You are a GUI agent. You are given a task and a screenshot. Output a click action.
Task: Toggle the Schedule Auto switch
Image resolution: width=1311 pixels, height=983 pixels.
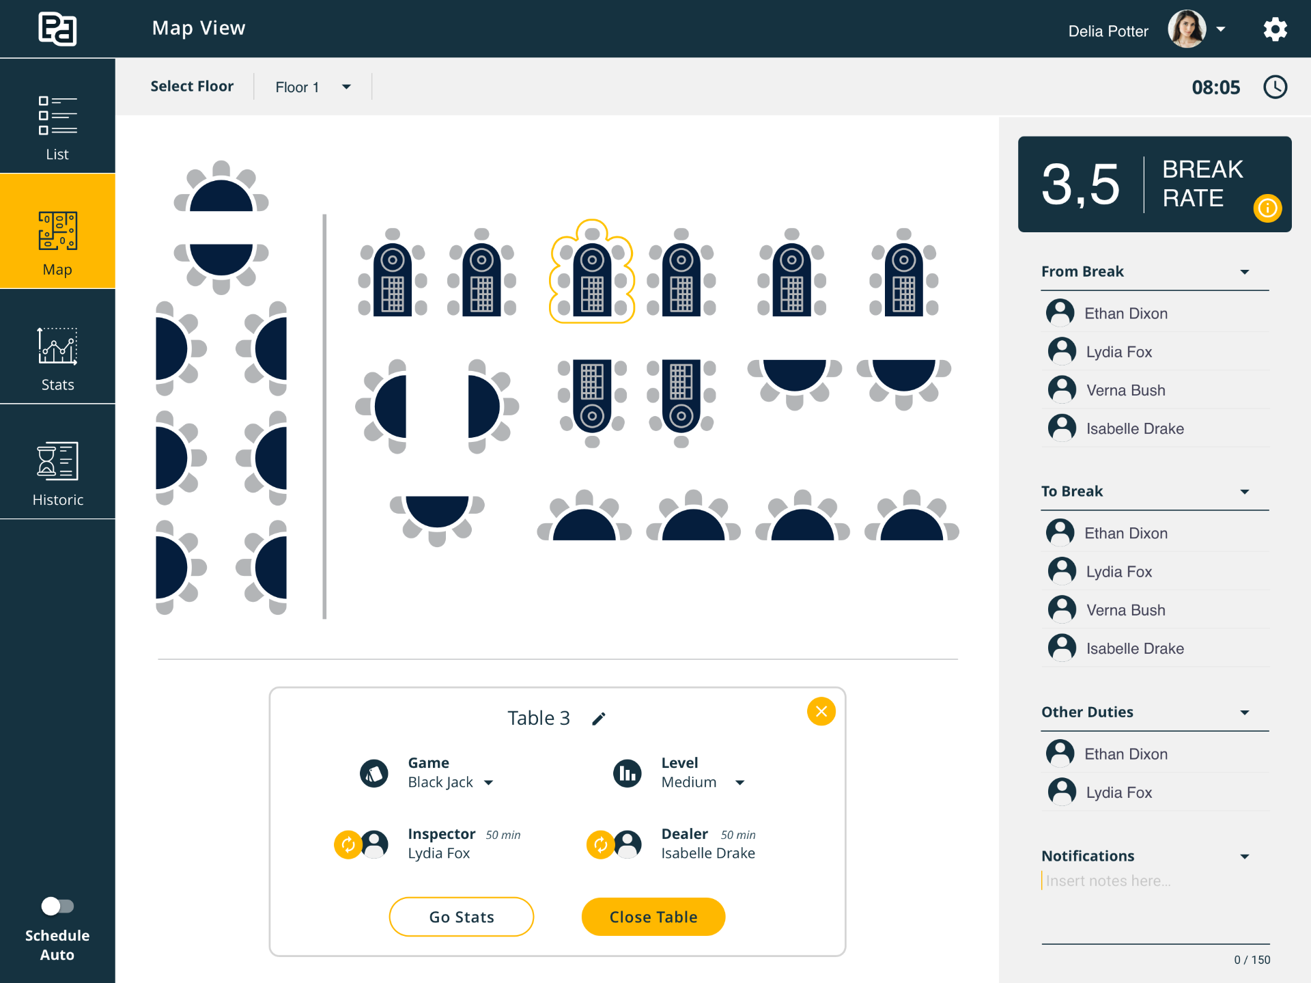coord(57,906)
